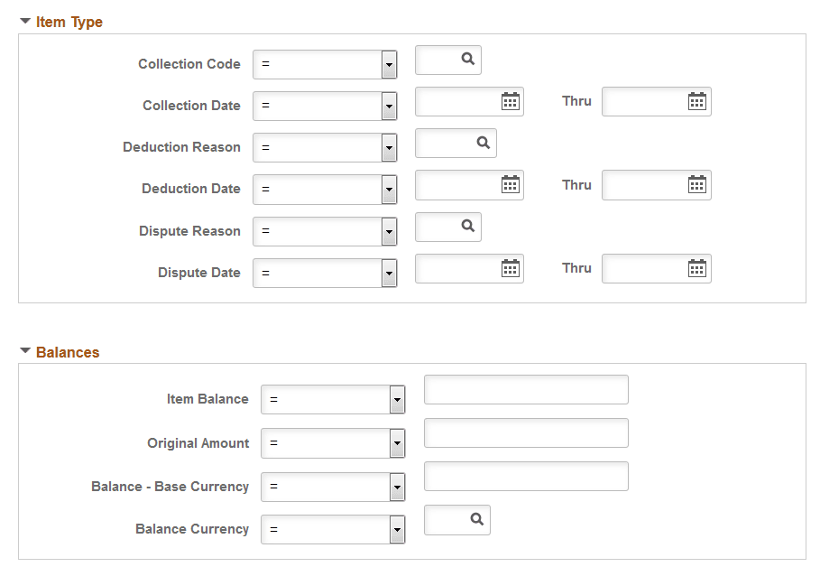Open the Dispute Reason operator dropdown

click(389, 231)
